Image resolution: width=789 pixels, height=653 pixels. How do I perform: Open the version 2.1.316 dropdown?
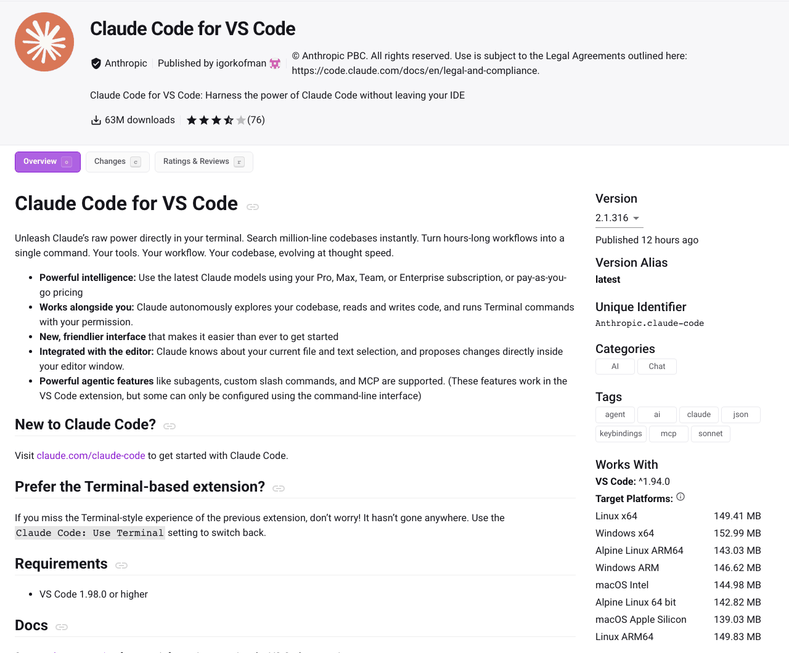pyautogui.click(x=618, y=218)
